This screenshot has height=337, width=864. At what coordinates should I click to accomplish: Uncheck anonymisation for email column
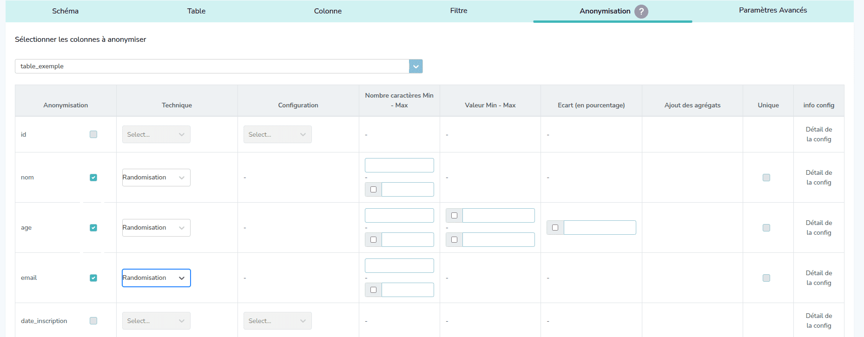(93, 278)
